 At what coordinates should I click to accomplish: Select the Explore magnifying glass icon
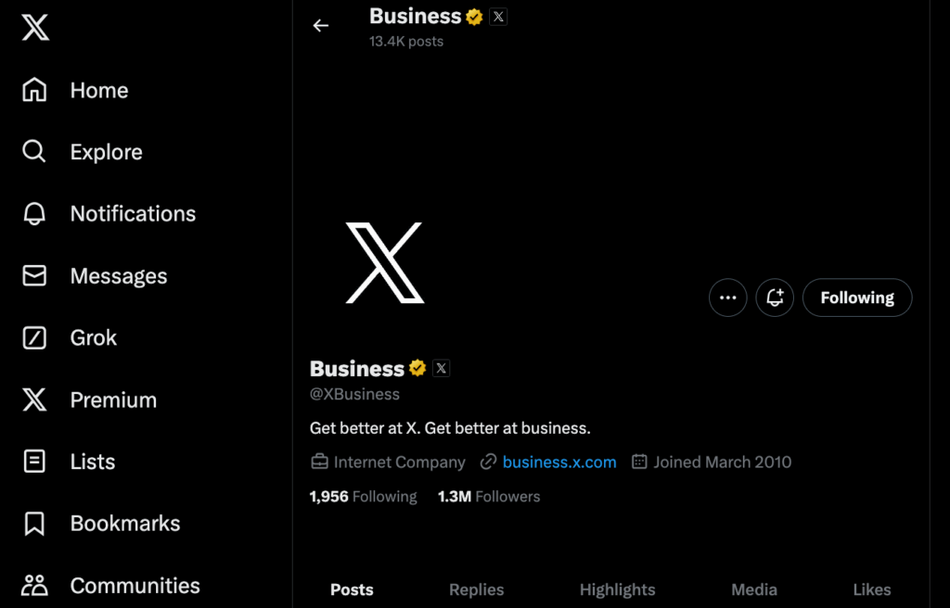tap(34, 151)
